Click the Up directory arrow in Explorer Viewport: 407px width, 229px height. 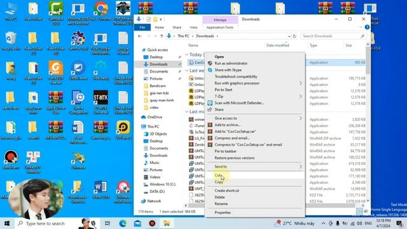pyautogui.click(x=162, y=36)
